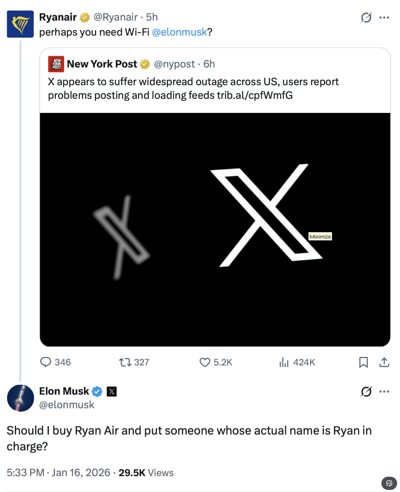This screenshot has width=400, height=492.
Task: Open the three-dot menu on Ryanair post
Action: pos(384,17)
